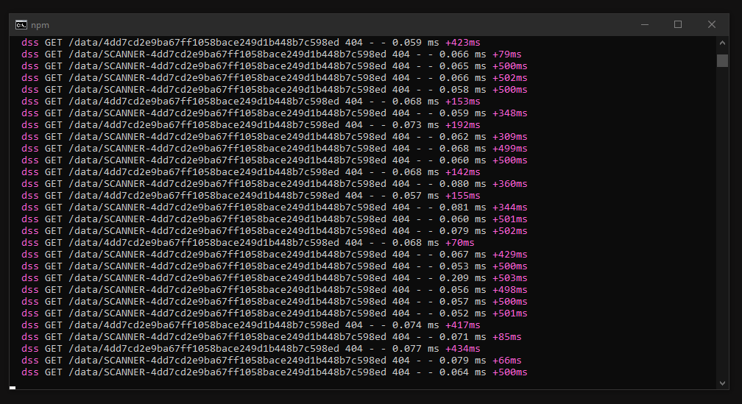Select the '0.064' response time in last line
Viewport: 742px width, 404px height.
pos(453,372)
